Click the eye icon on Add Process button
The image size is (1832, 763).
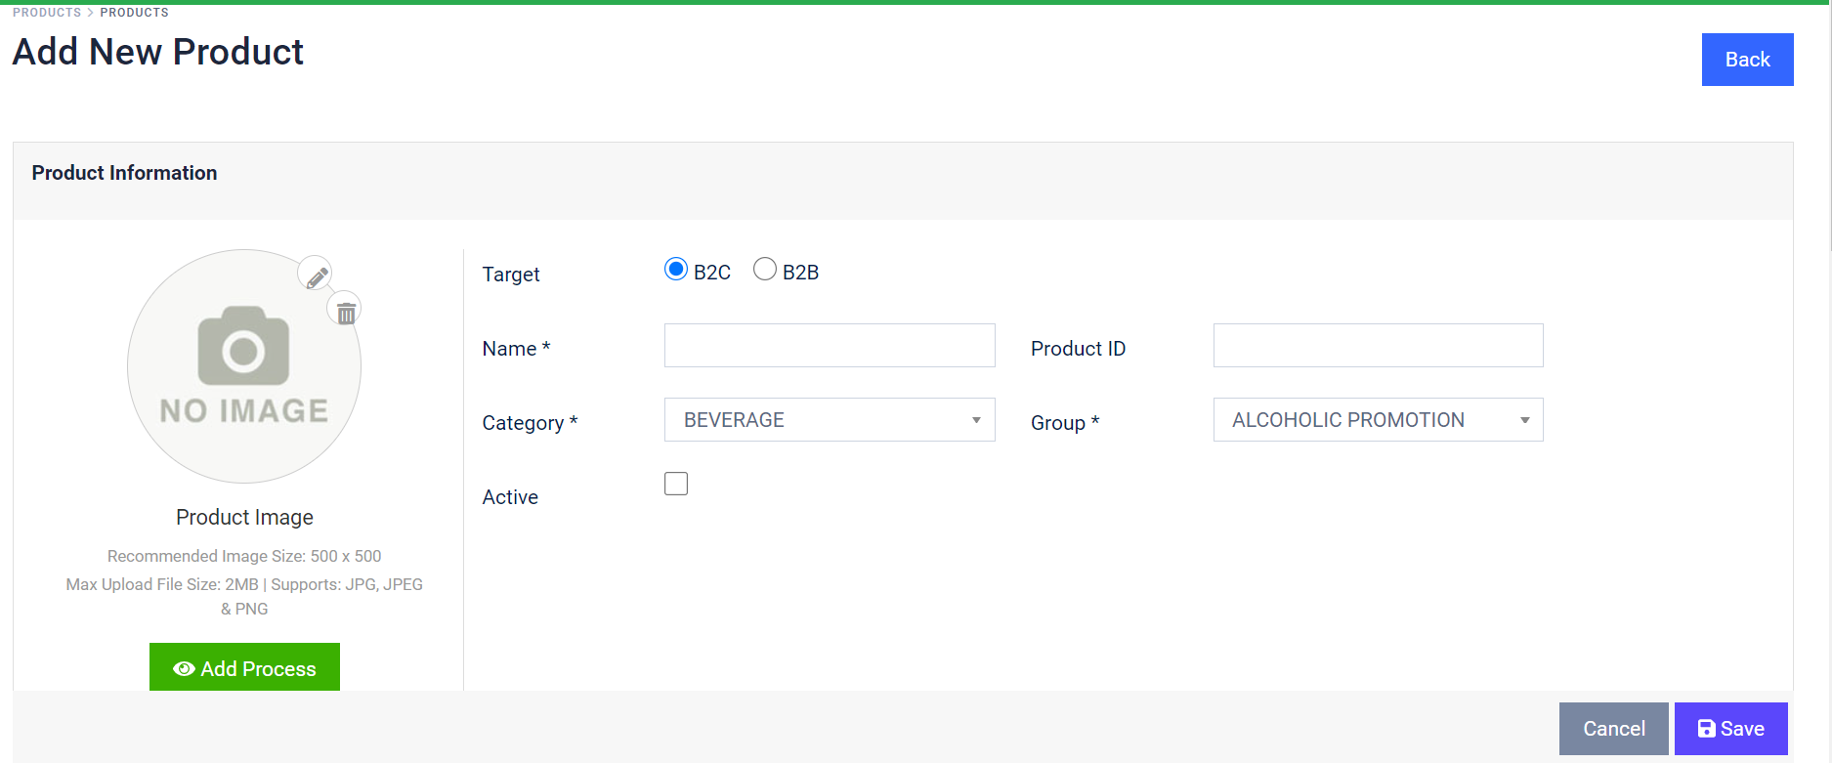(184, 668)
